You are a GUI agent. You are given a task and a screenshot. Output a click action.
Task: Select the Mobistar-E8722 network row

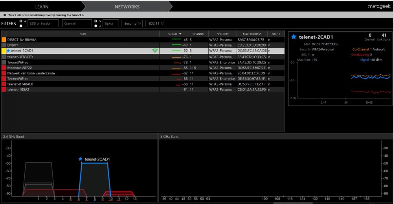79,68
